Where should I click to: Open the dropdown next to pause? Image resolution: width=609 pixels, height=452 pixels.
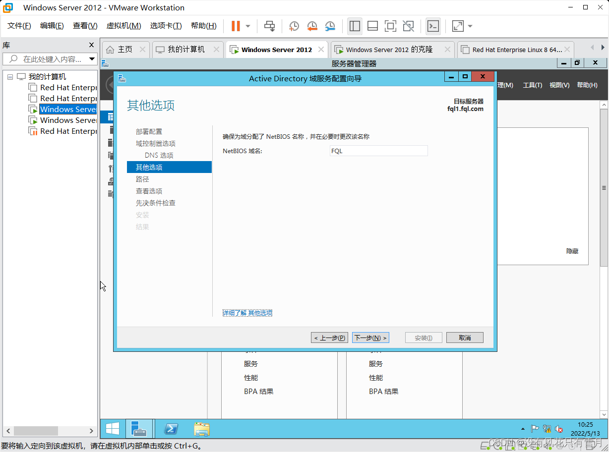point(248,26)
